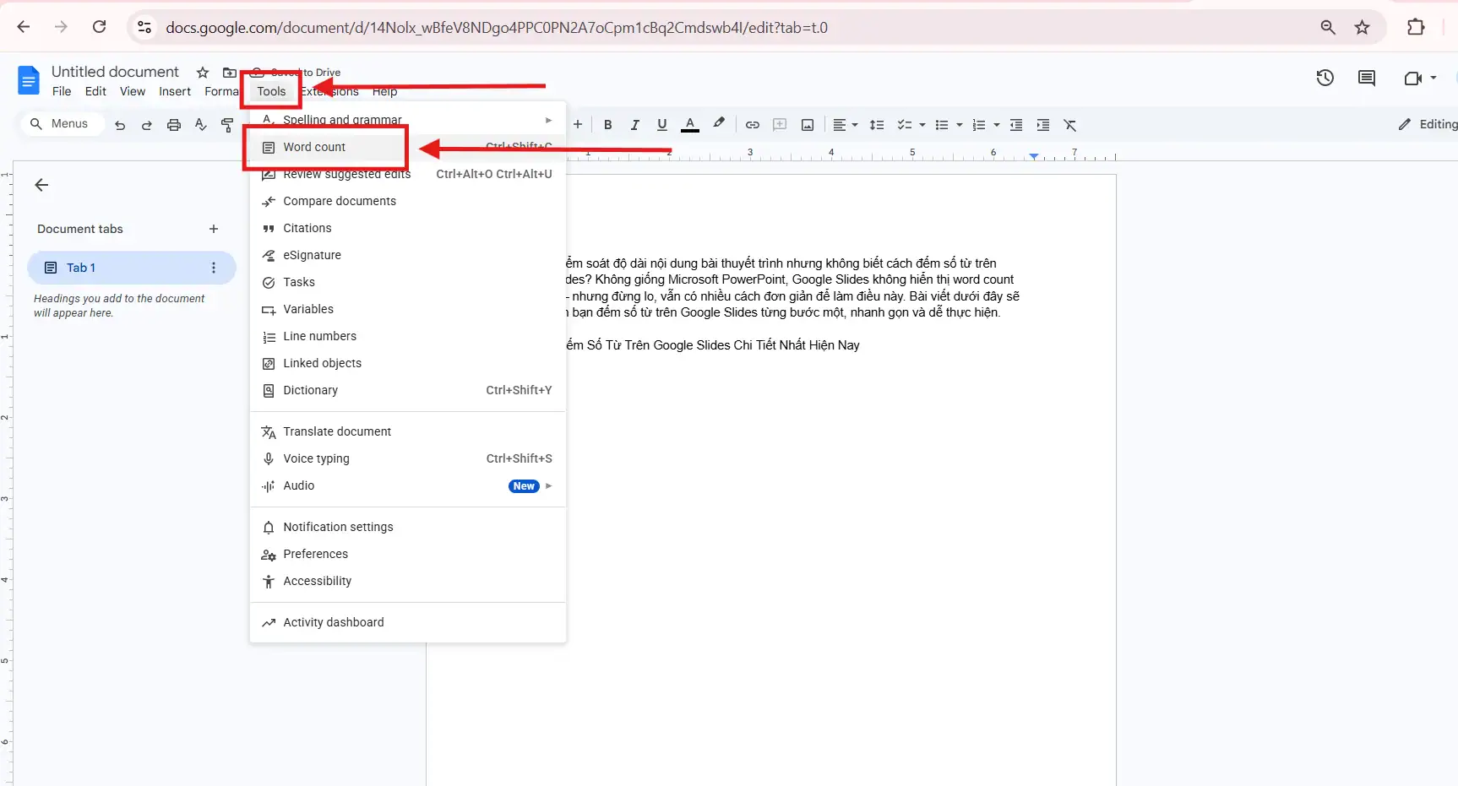This screenshot has width=1458, height=786.
Task: Select the Undo icon
Action: [x=119, y=124]
